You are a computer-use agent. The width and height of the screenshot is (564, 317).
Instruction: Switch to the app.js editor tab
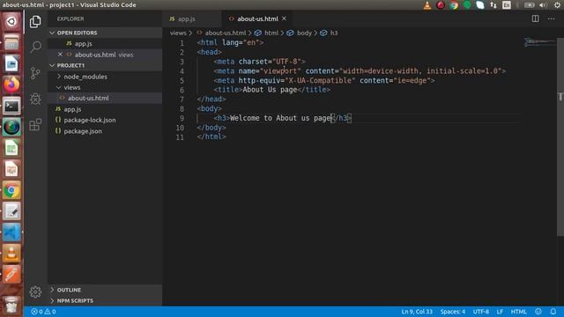[x=192, y=18]
